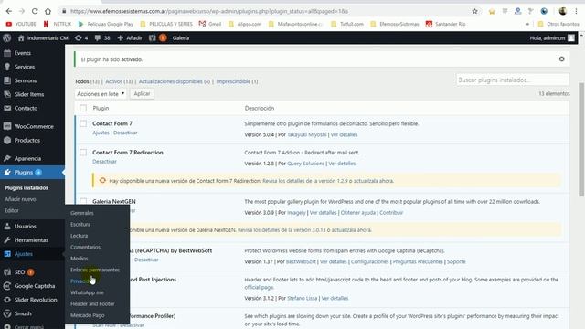Open plugin Editor submenu link
This screenshot has width=585, height=329.
12,210
